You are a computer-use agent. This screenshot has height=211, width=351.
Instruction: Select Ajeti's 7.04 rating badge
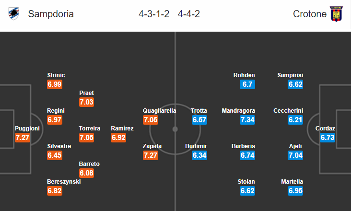295,155
